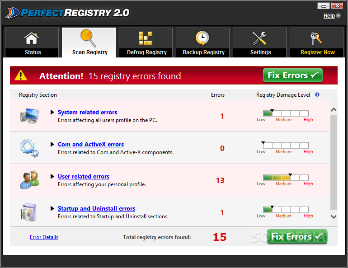Click the Registry Damage Level header
The width and height of the screenshot is (348, 268).
tap(283, 95)
